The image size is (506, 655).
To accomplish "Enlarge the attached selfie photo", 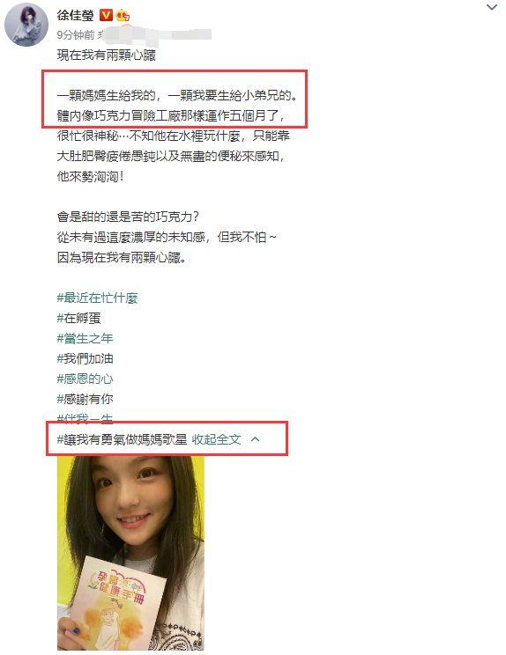I will (130, 553).
